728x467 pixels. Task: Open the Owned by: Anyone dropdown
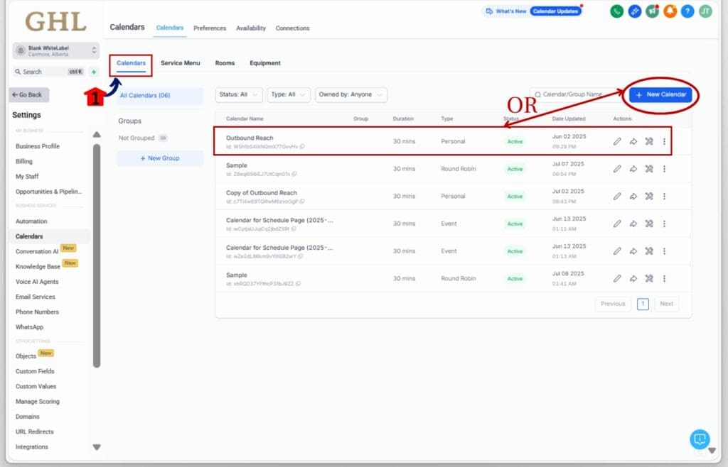coord(351,94)
